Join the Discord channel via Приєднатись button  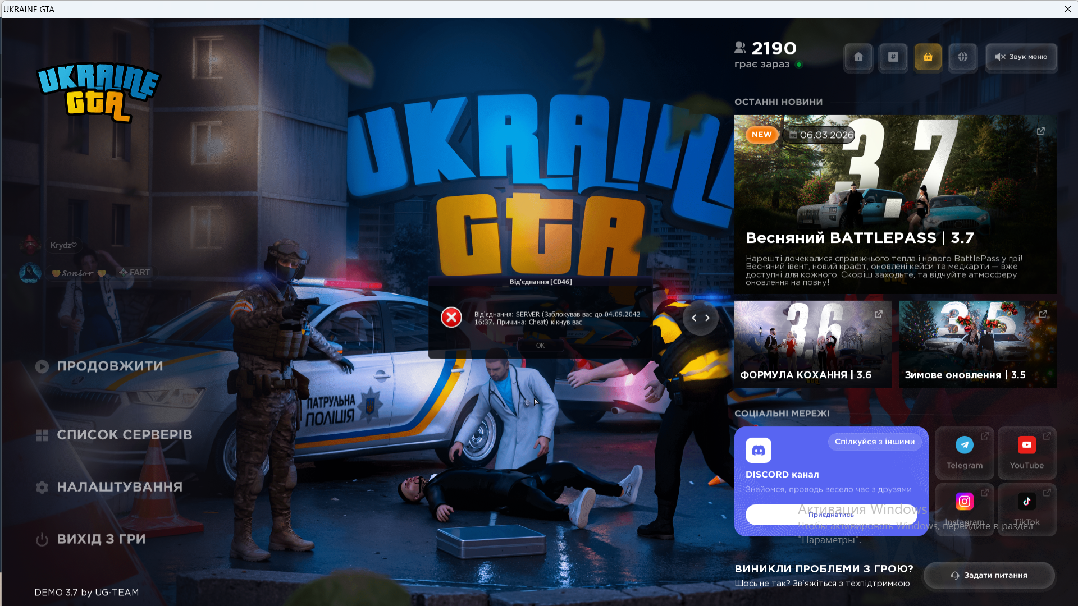(x=831, y=515)
